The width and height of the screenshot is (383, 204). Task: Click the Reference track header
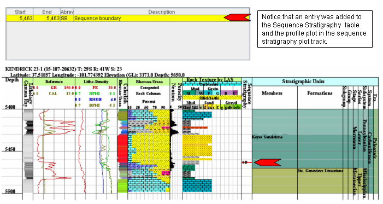[x=54, y=81]
